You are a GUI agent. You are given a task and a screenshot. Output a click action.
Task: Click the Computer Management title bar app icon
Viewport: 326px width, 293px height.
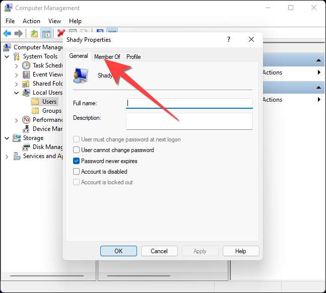[9, 8]
